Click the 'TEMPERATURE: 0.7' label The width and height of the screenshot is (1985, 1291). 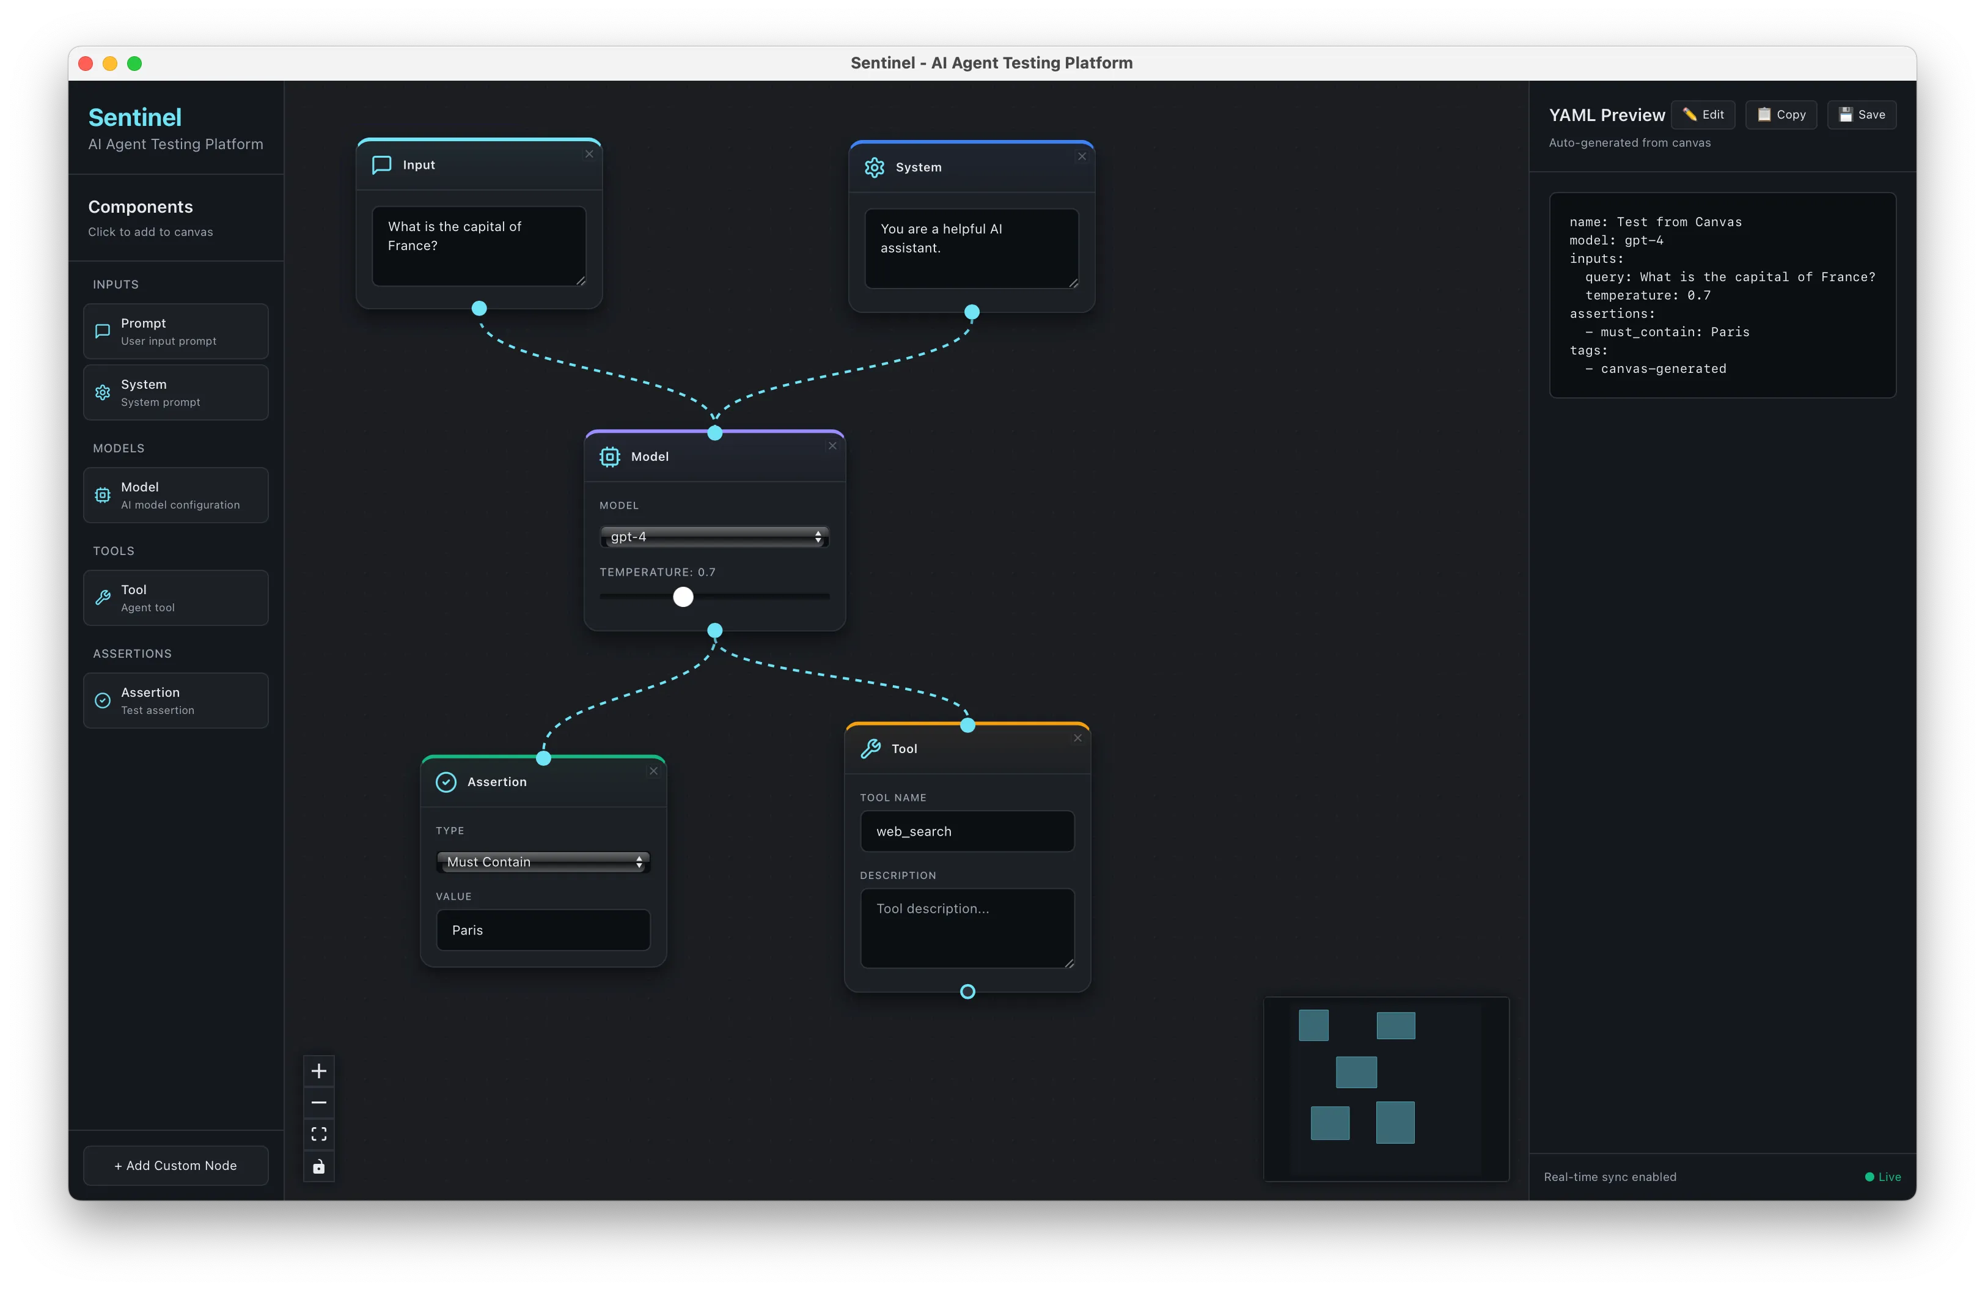[657, 572]
